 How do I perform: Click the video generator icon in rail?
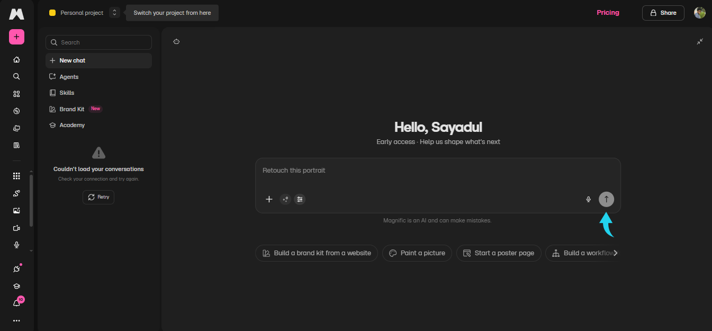point(16,228)
